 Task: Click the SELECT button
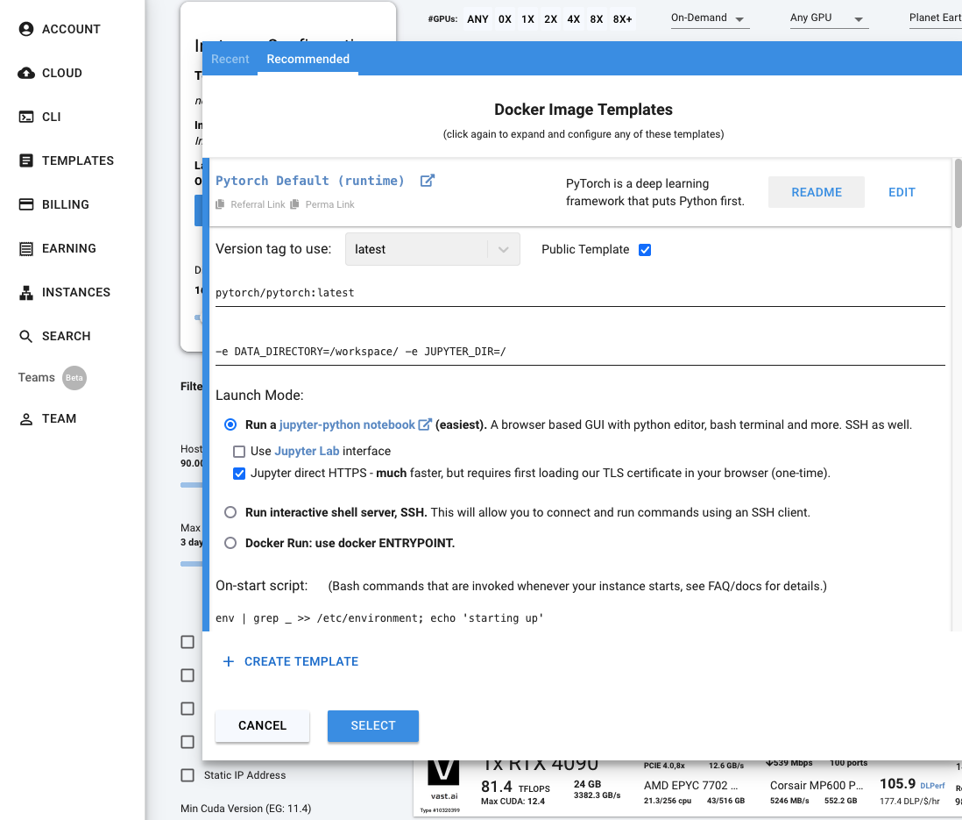[x=373, y=725]
